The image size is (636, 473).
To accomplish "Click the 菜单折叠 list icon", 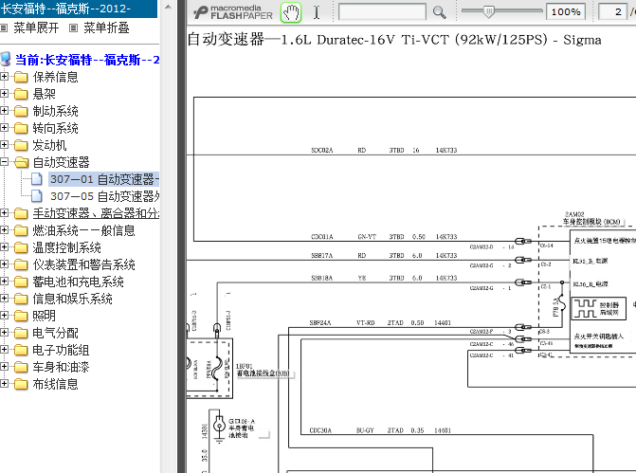I will click(x=73, y=28).
